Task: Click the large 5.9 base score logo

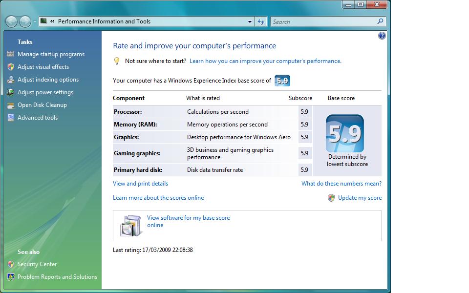Action: pyautogui.click(x=344, y=133)
